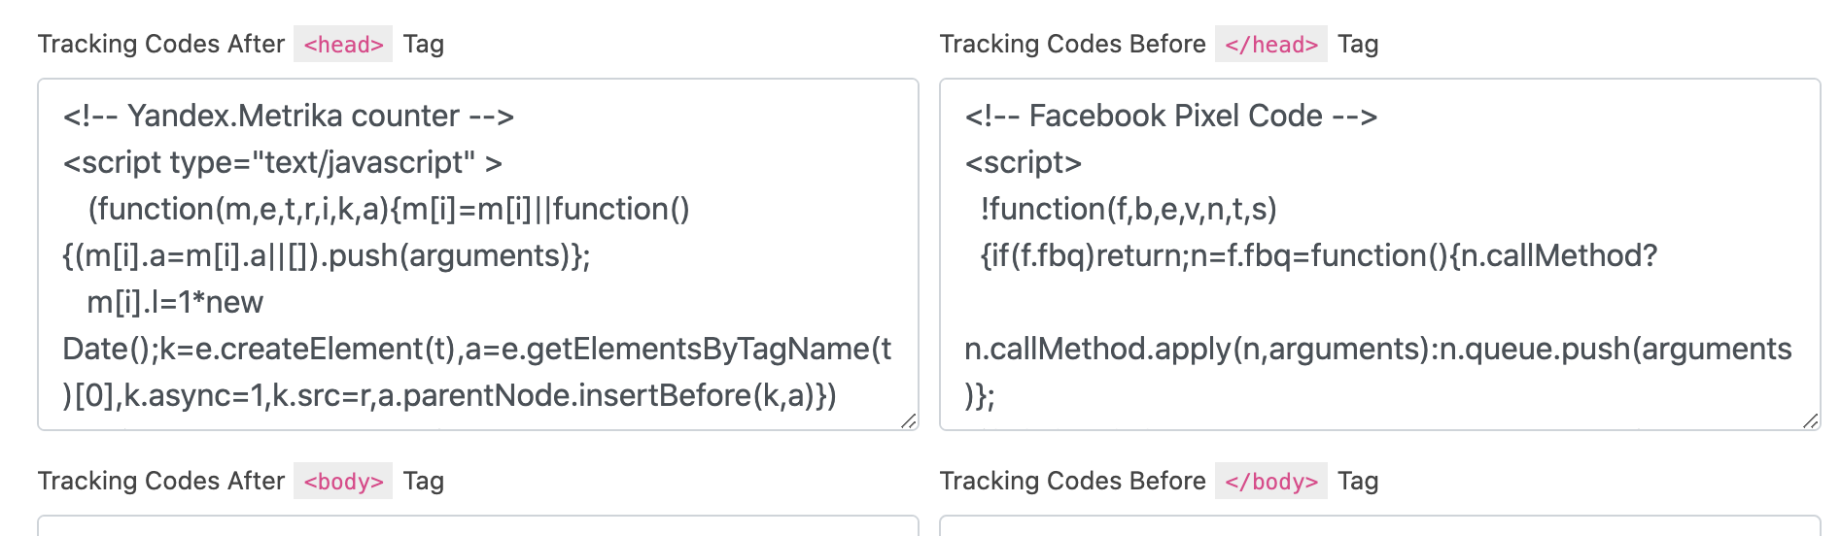Click the pink </head> code badge

[x=1270, y=44]
